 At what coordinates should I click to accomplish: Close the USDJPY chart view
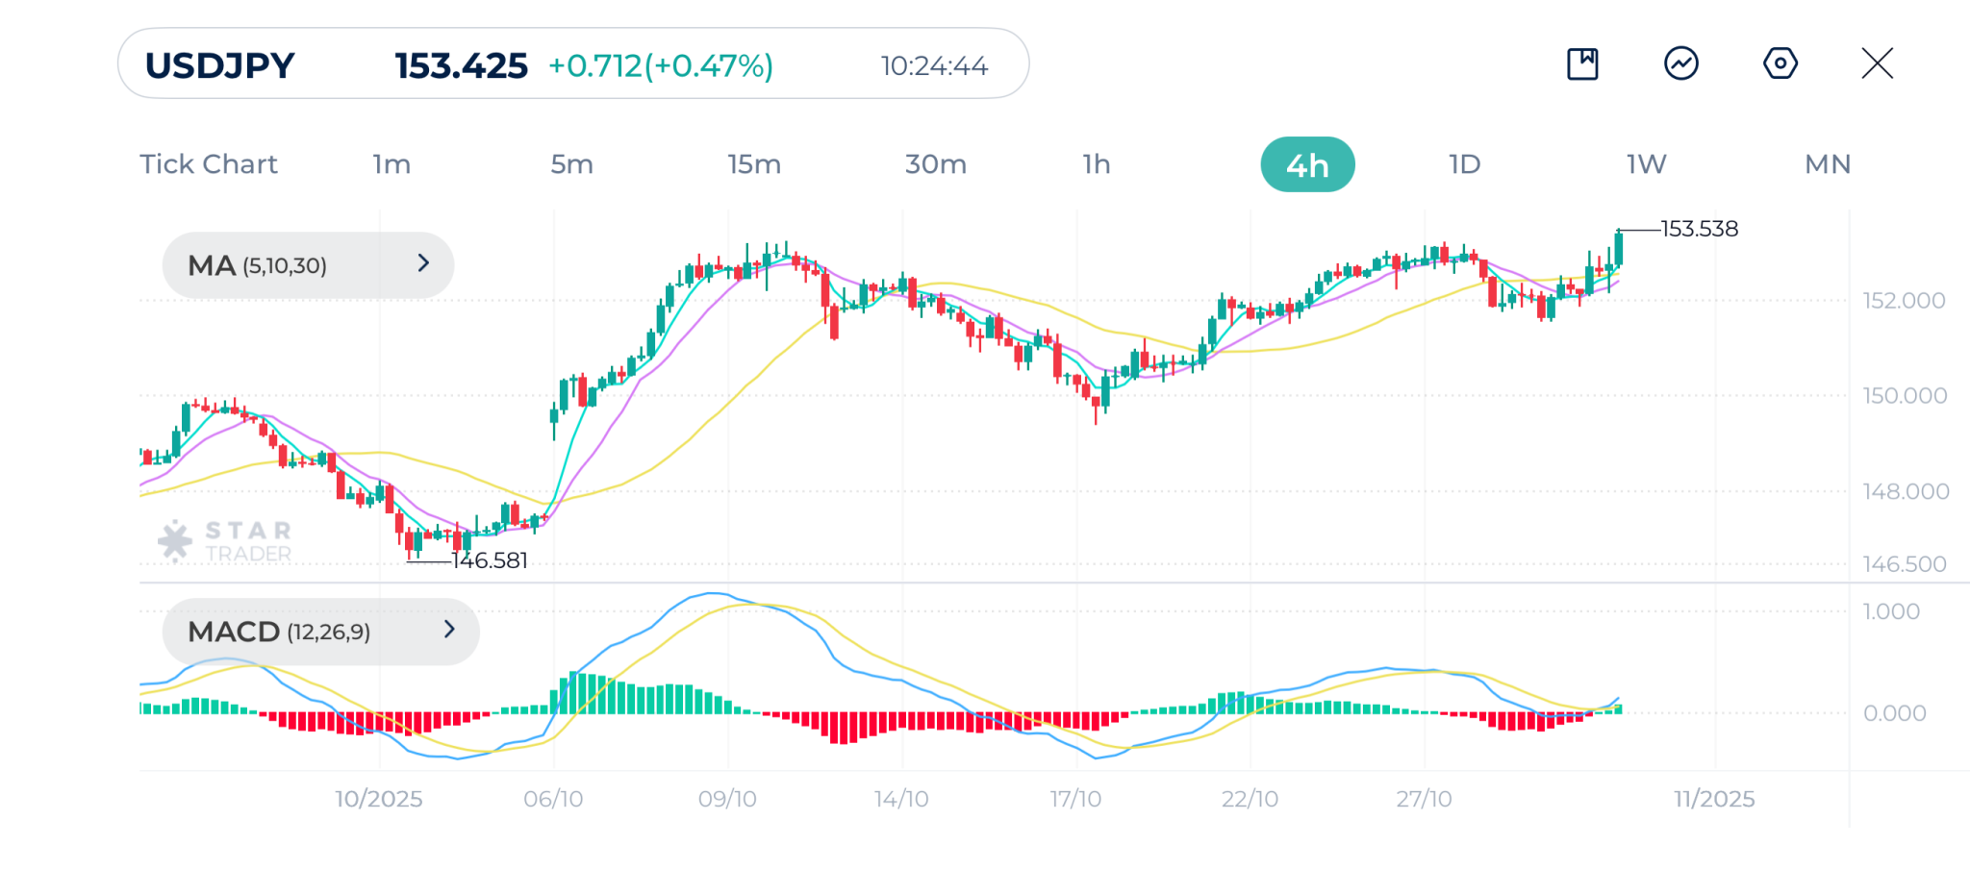[1877, 64]
